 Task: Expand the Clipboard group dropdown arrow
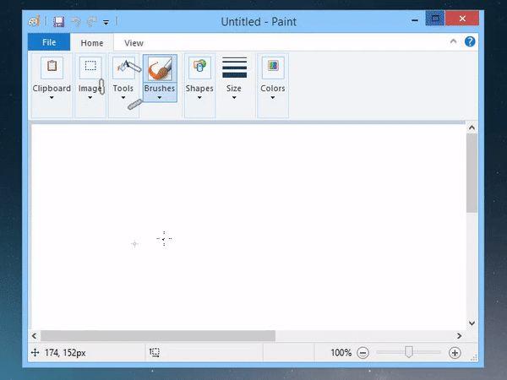click(52, 98)
